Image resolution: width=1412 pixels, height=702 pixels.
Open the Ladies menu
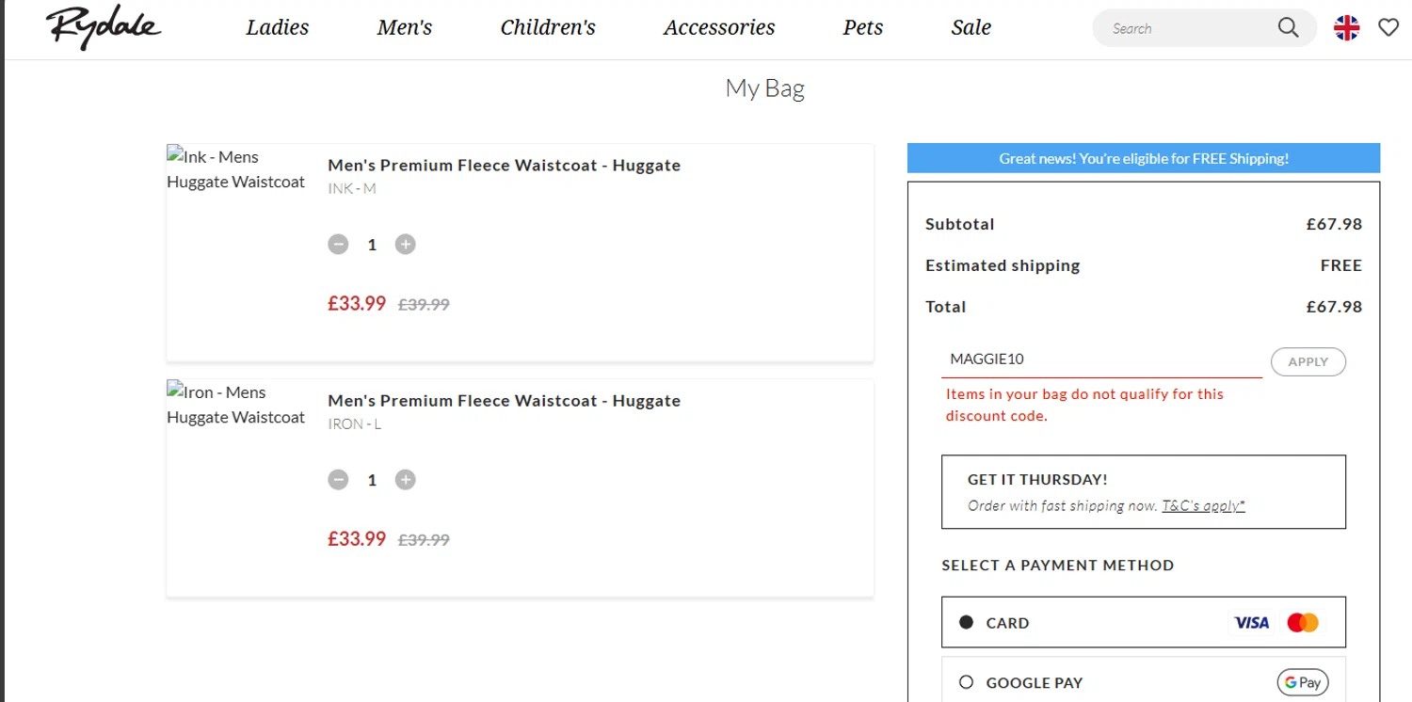click(x=278, y=27)
